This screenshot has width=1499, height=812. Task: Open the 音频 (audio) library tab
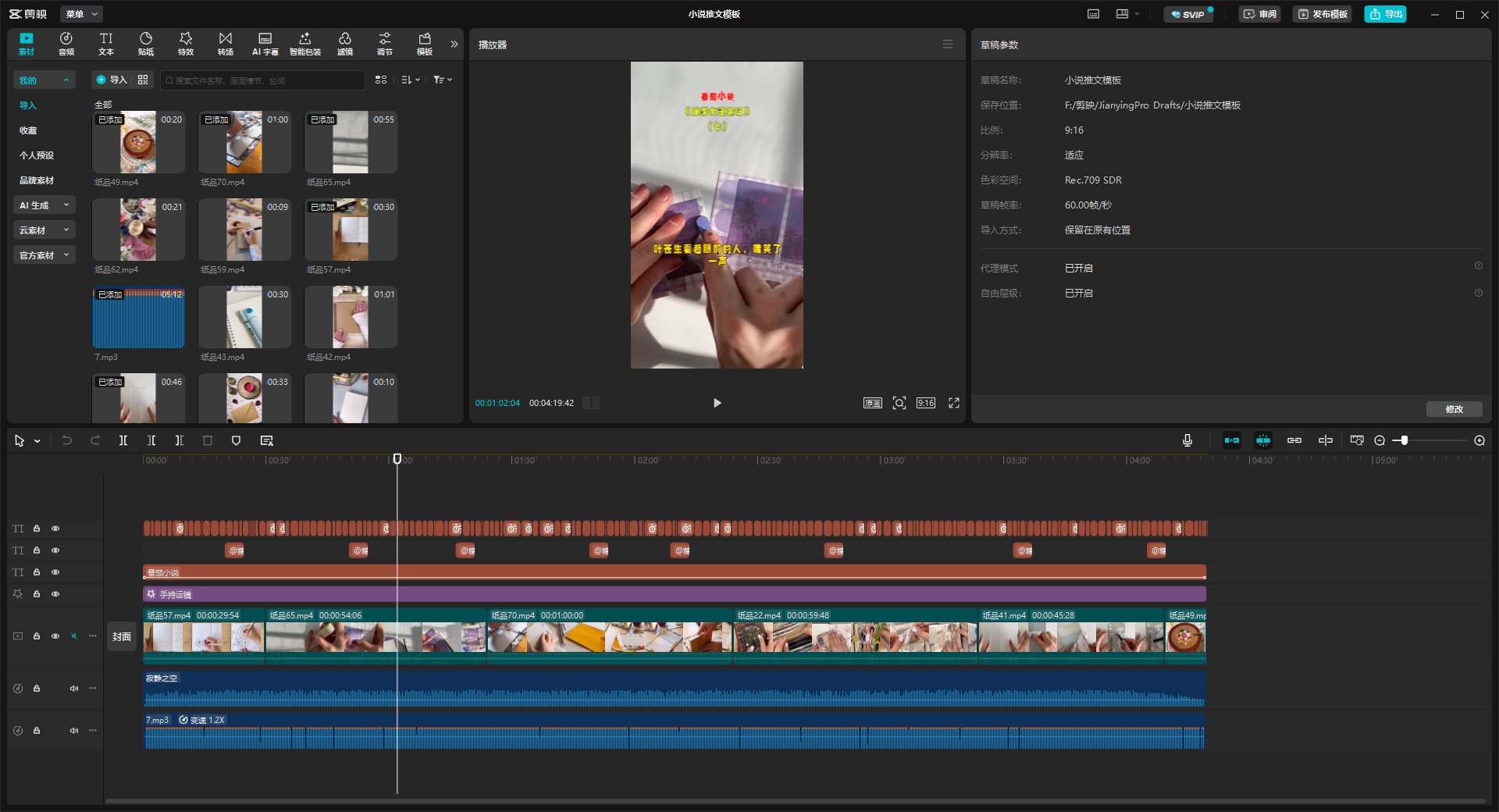66,44
